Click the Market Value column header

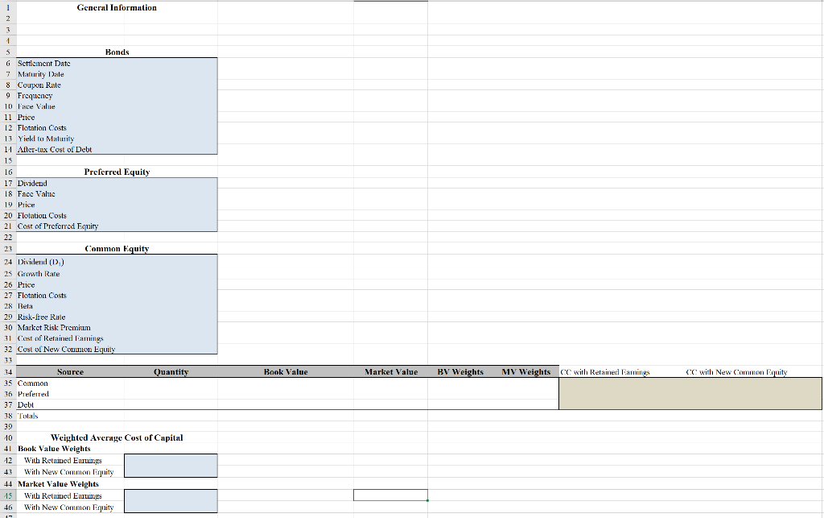point(391,372)
